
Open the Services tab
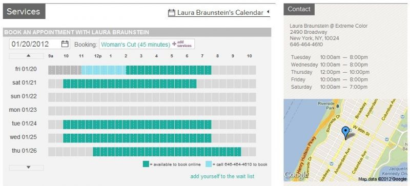coord(24,11)
